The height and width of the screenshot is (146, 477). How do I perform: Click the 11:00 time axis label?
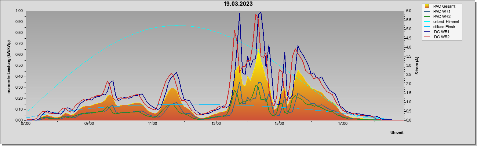[x=153, y=124]
